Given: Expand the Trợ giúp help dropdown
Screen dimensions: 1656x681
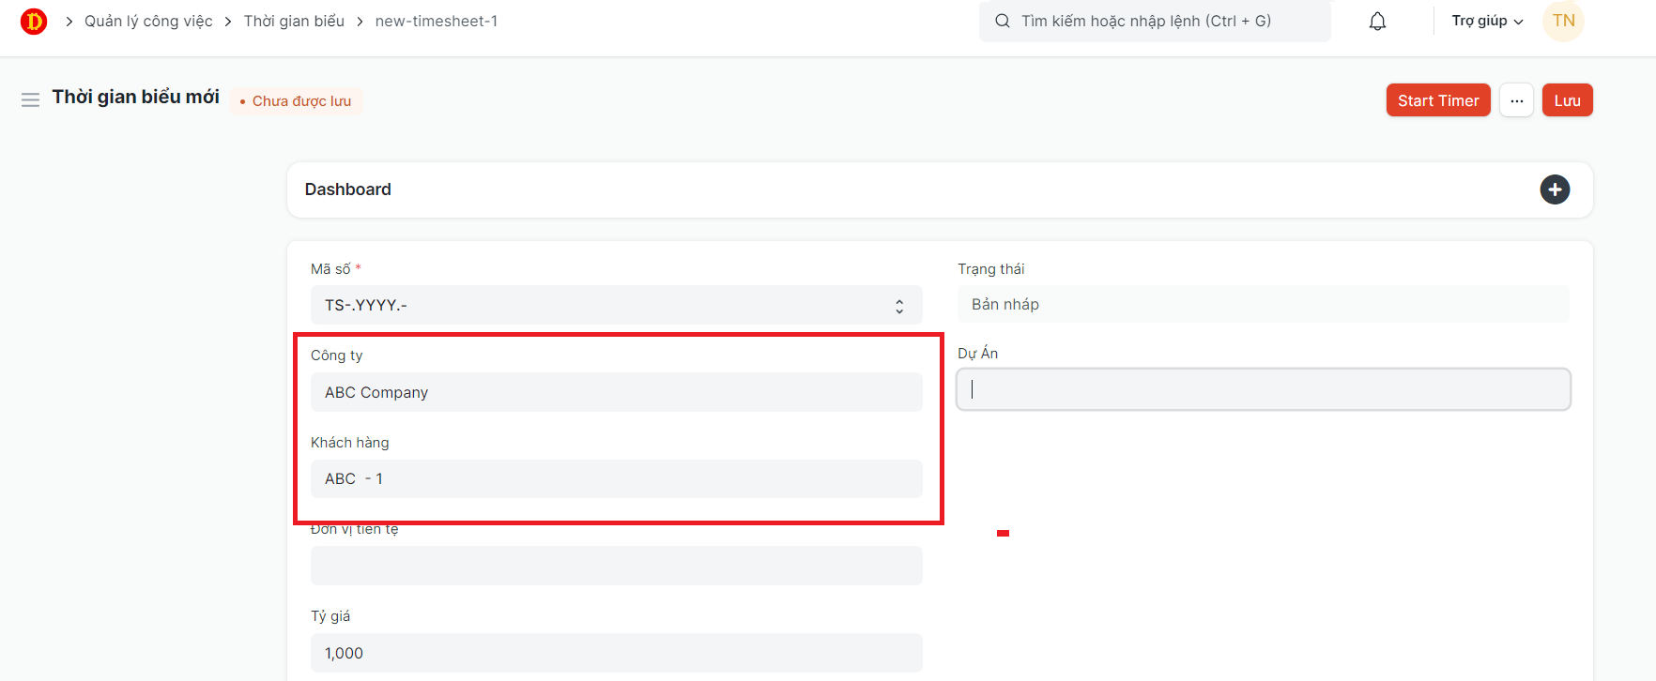Looking at the screenshot, I should (1487, 21).
